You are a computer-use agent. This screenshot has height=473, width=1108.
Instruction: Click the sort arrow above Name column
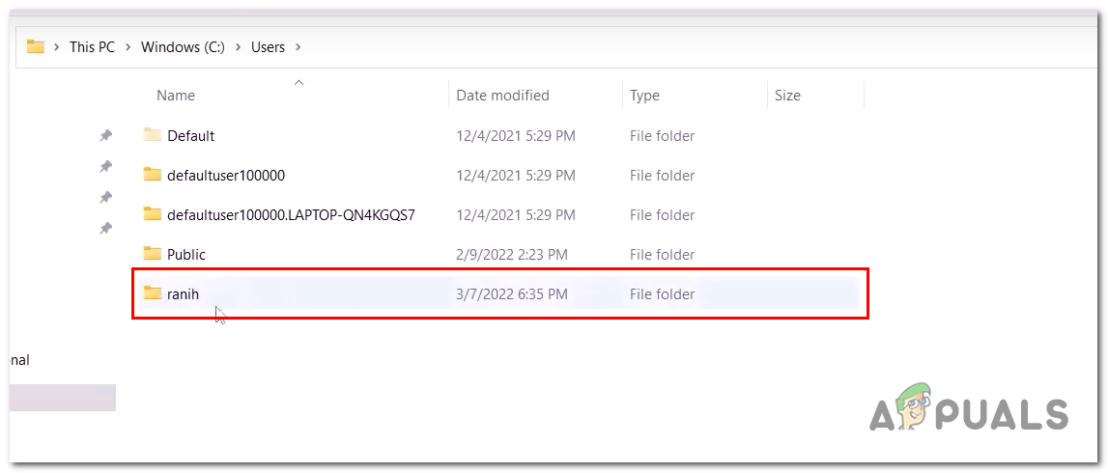tap(298, 83)
